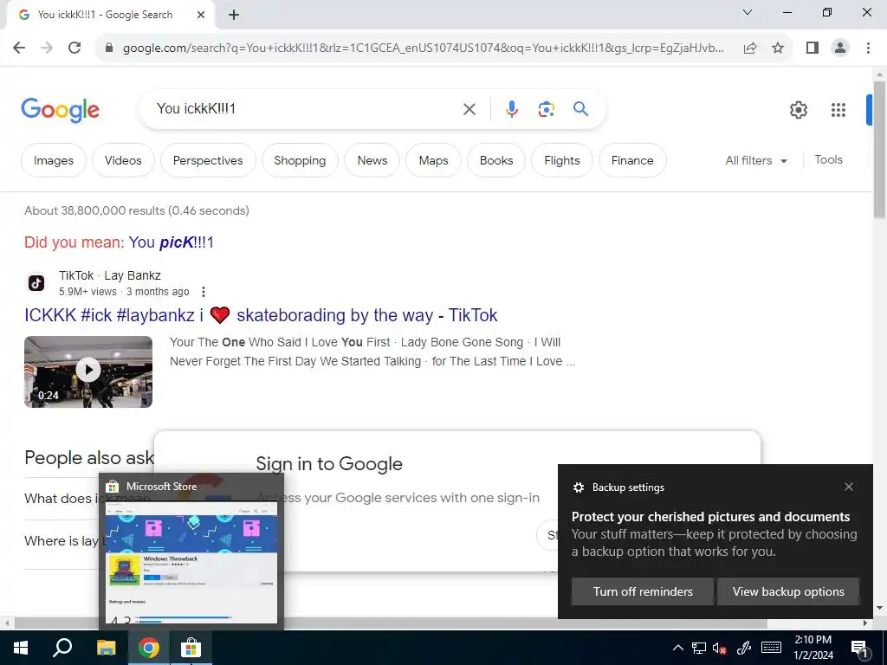The height and width of the screenshot is (665, 887).
Task: Open a new browser tab
Action: [234, 15]
